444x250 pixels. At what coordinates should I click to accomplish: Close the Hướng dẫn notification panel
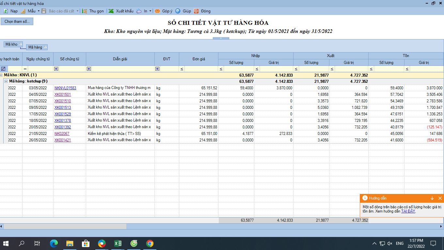click(440, 198)
